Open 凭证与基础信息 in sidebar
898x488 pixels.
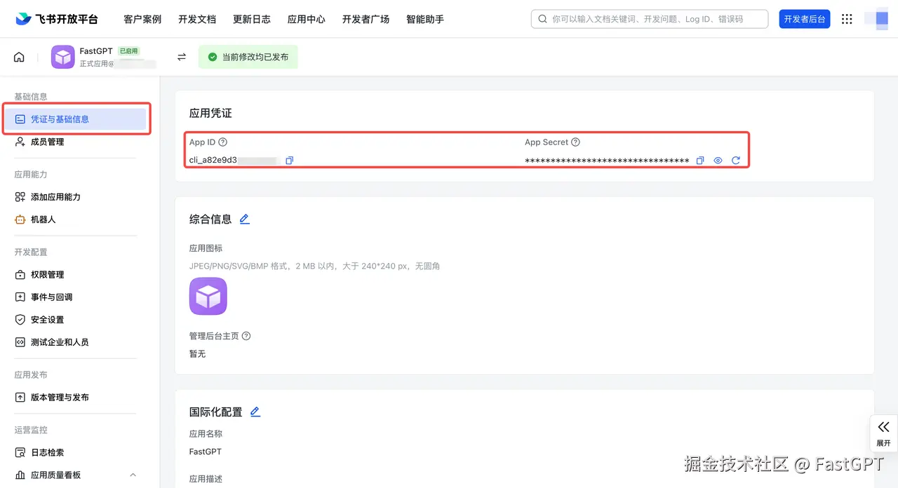point(76,119)
